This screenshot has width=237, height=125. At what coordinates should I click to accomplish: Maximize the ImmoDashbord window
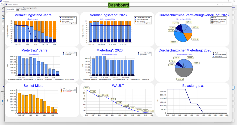coord(223,5)
